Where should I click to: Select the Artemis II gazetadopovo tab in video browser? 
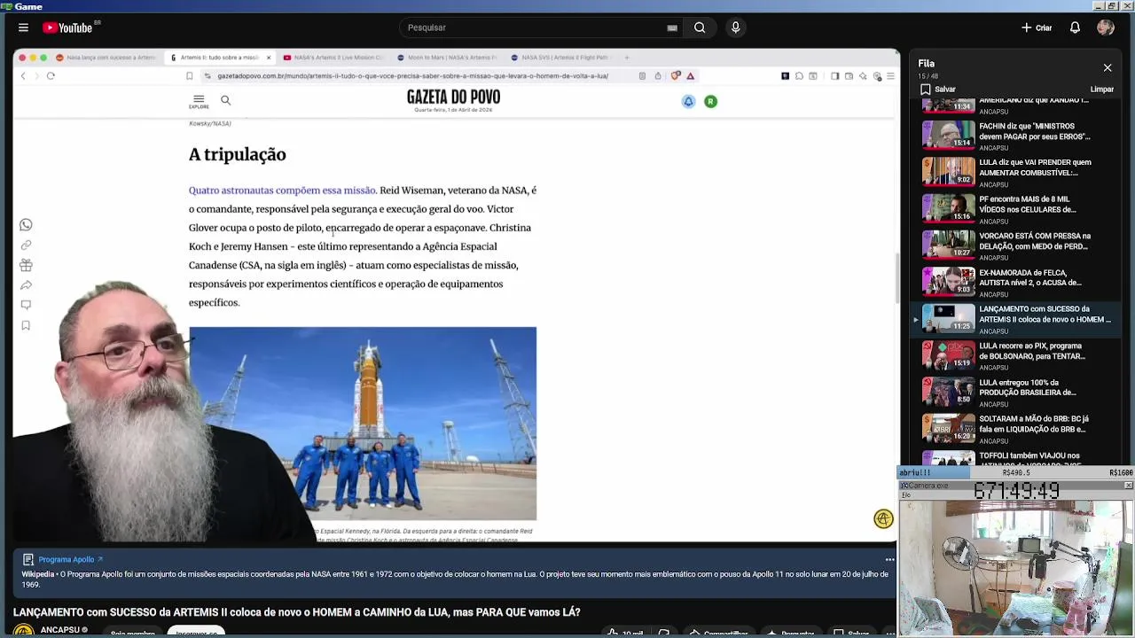click(x=218, y=58)
